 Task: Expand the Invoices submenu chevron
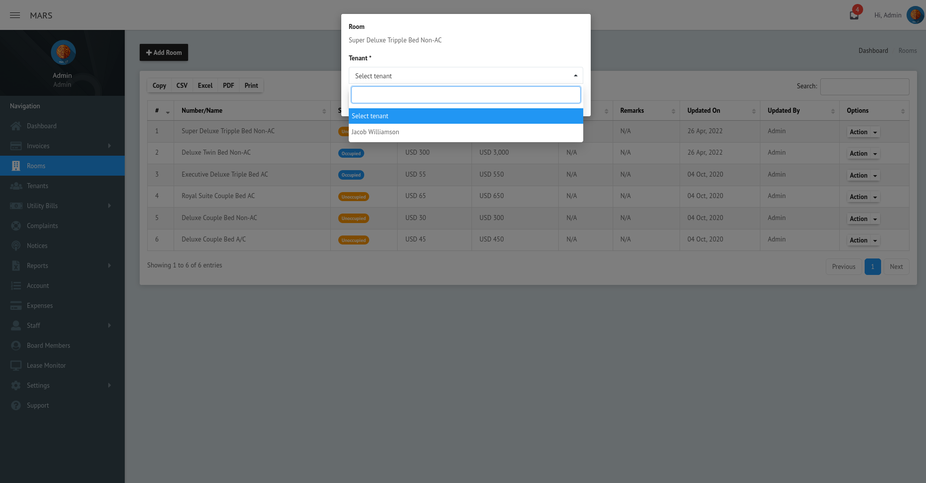[110, 146]
